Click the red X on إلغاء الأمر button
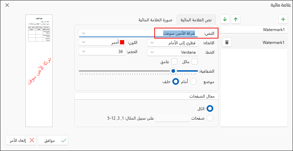 point(32,141)
